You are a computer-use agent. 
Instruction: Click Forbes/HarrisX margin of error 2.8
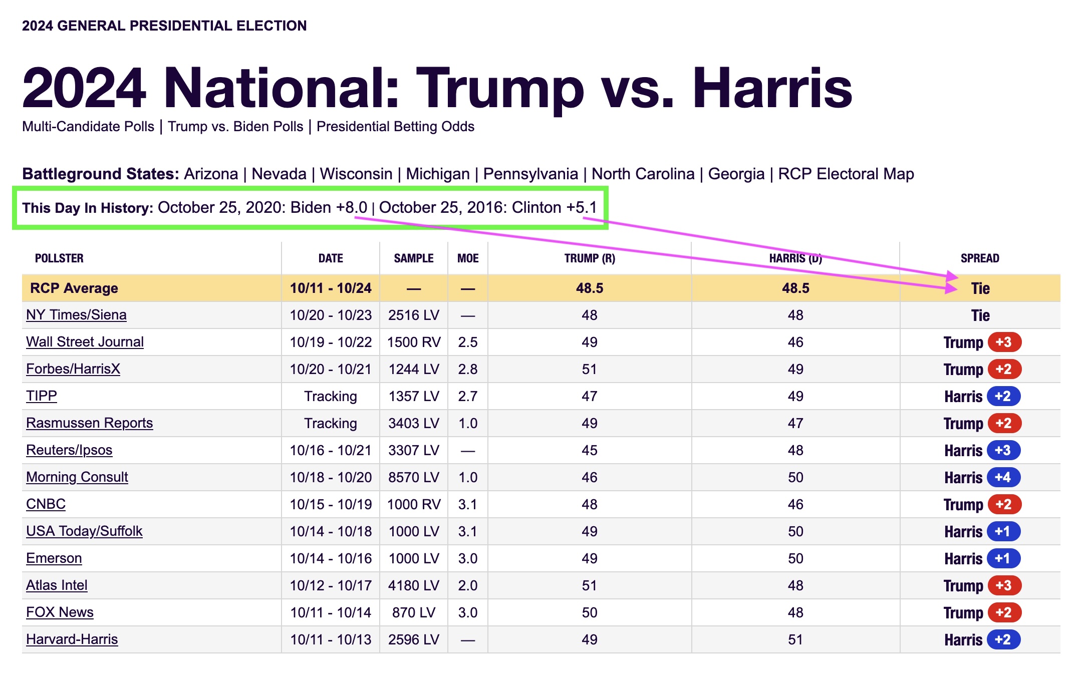click(x=468, y=369)
